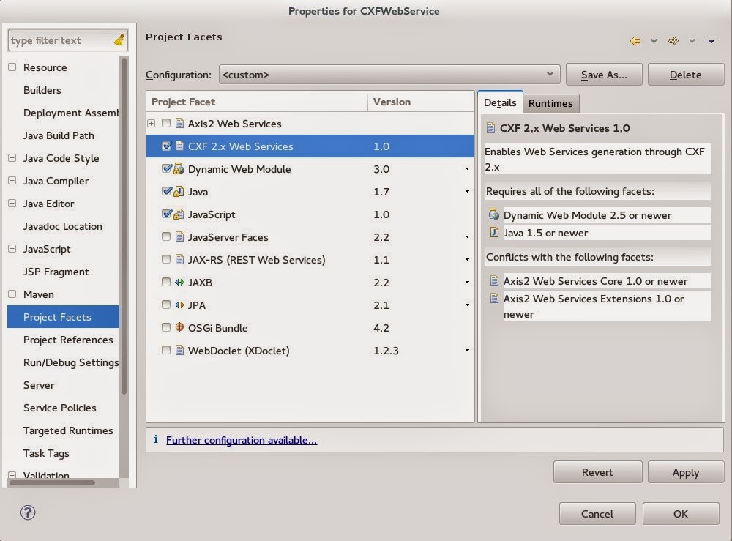Click the Java 1.5 or newer requirement icon
The height and width of the screenshot is (541, 732).
pos(494,232)
